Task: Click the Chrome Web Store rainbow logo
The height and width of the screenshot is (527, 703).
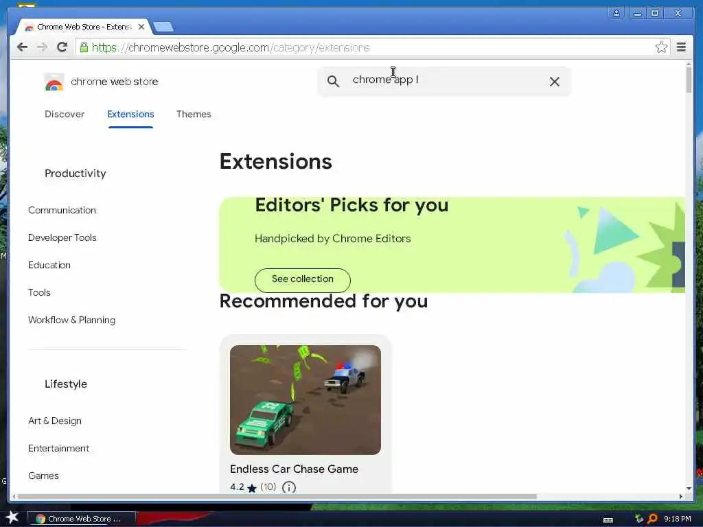Action: (x=54, y=82)
